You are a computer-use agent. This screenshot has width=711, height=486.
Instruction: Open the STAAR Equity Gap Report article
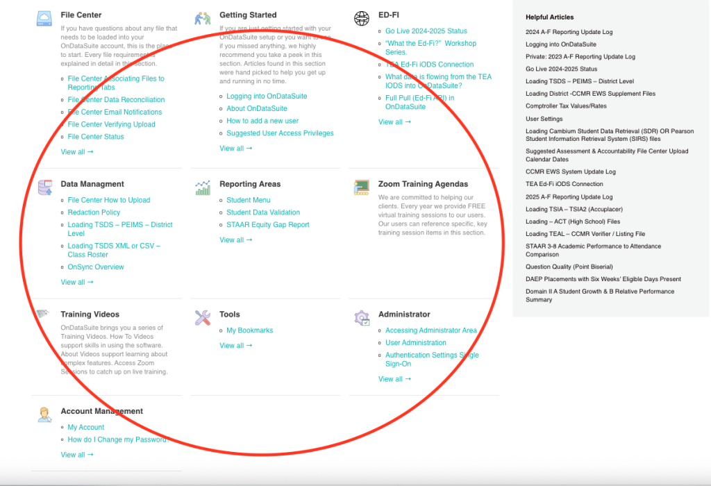tap(268, 224)
